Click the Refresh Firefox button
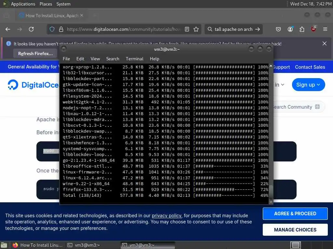 point(35,53)
